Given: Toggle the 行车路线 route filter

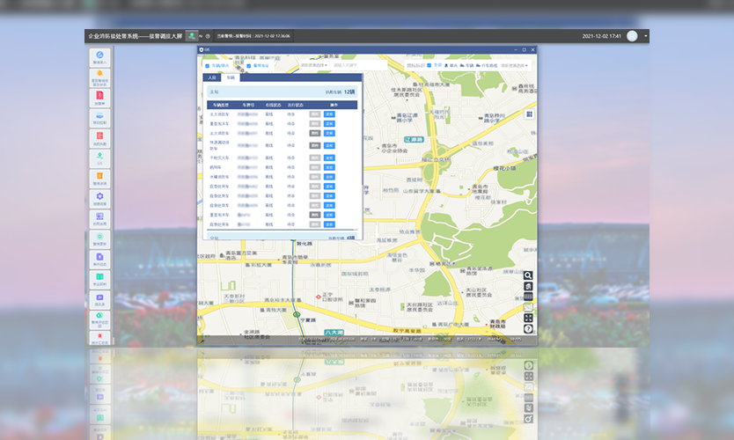Looking at the screenshot, I should pyautogui.click(x=487, y=65).
